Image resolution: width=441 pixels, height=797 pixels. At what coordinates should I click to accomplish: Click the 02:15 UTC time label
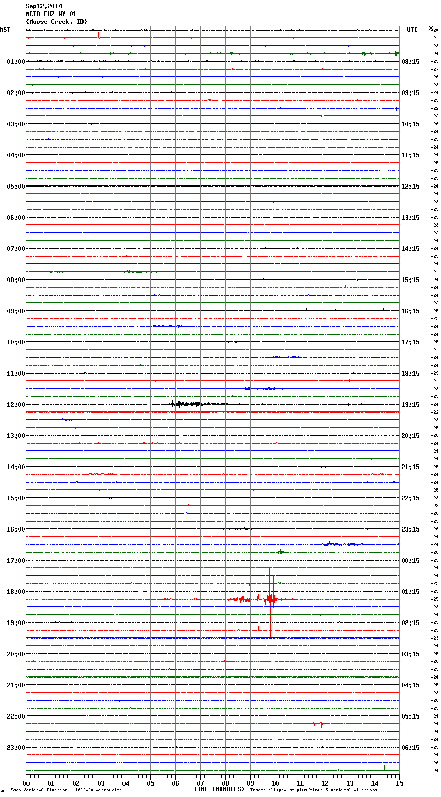(410, 623)
